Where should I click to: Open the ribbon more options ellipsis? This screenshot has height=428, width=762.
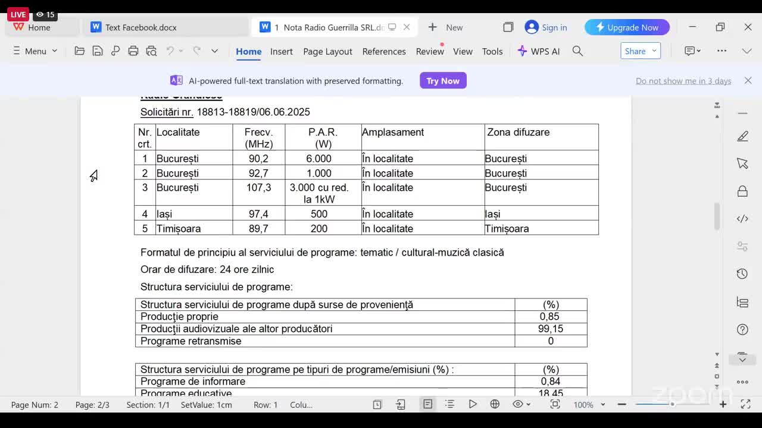coord(722,51)
